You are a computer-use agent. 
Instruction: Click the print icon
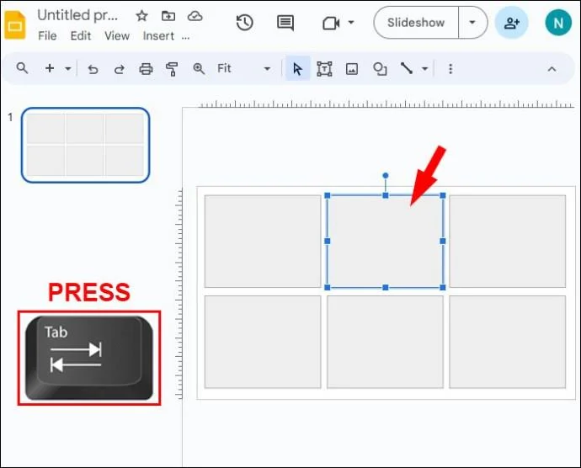(146, 69)
